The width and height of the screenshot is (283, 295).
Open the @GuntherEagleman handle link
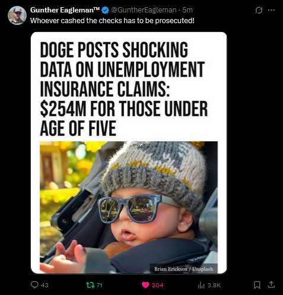[x=144, y=10]
